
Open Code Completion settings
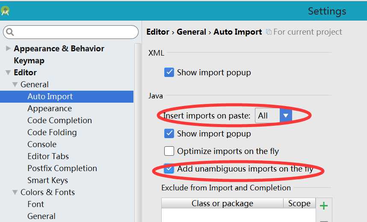point(59,120)
